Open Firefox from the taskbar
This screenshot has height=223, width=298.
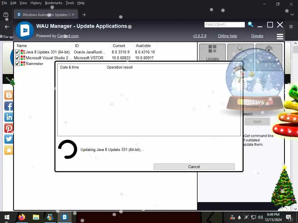(x=22, y=217)
